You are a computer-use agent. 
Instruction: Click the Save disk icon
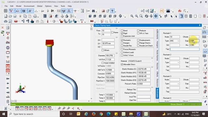[15, 16]
